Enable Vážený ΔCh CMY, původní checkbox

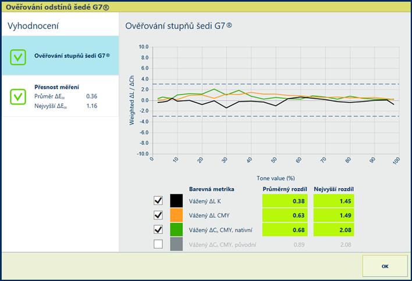click(158, 244)
